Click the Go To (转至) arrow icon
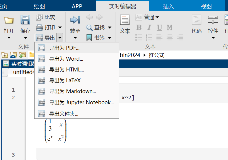The height and width of the screenshot is (160, 228). pos(75,20)
